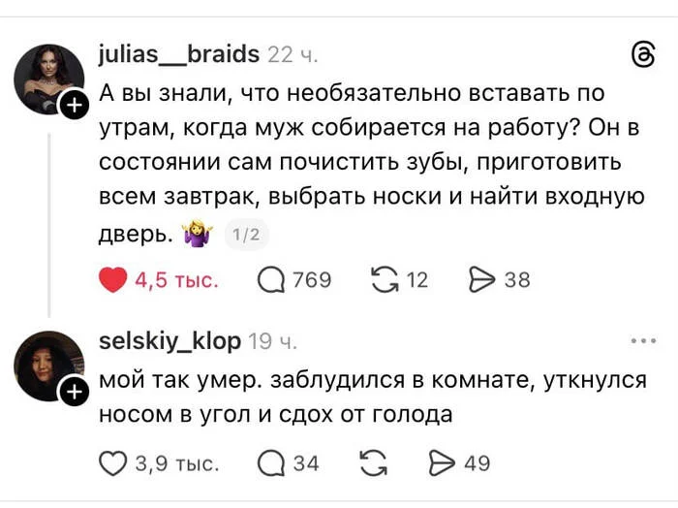Open three-dot menu on the selskiy_klop reply

(x=642, y=341)
